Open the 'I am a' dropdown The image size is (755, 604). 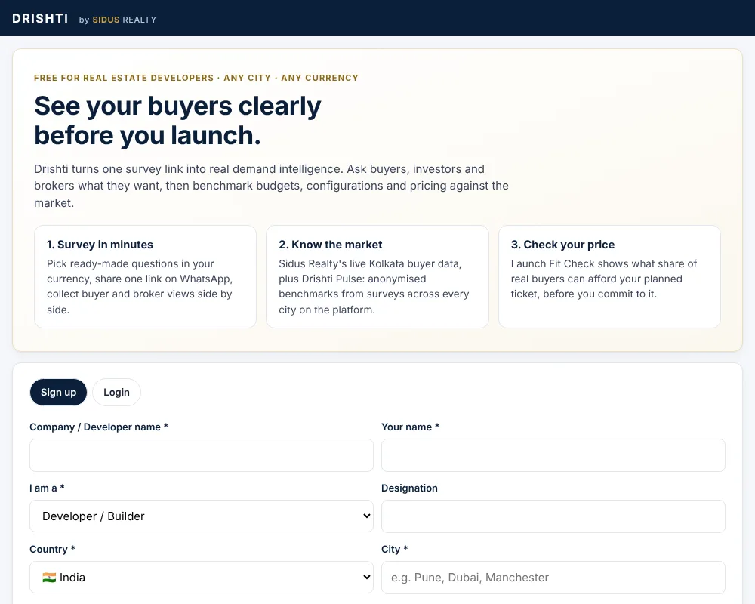point(202,516)
